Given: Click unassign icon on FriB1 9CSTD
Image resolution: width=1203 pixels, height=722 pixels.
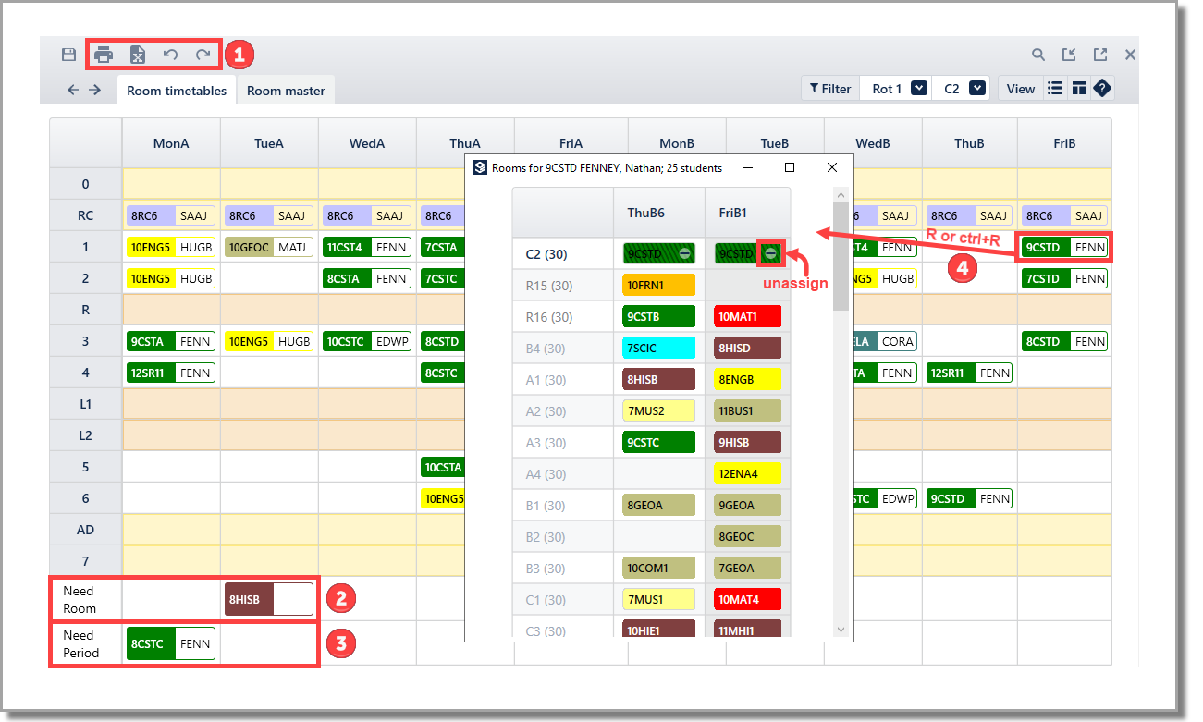Looking at the screenshot, I should (770, 252).
